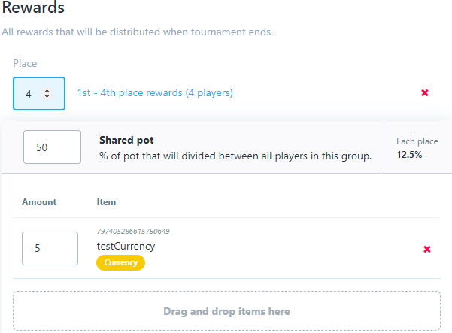Click the Amount column header

pos(39,202)
